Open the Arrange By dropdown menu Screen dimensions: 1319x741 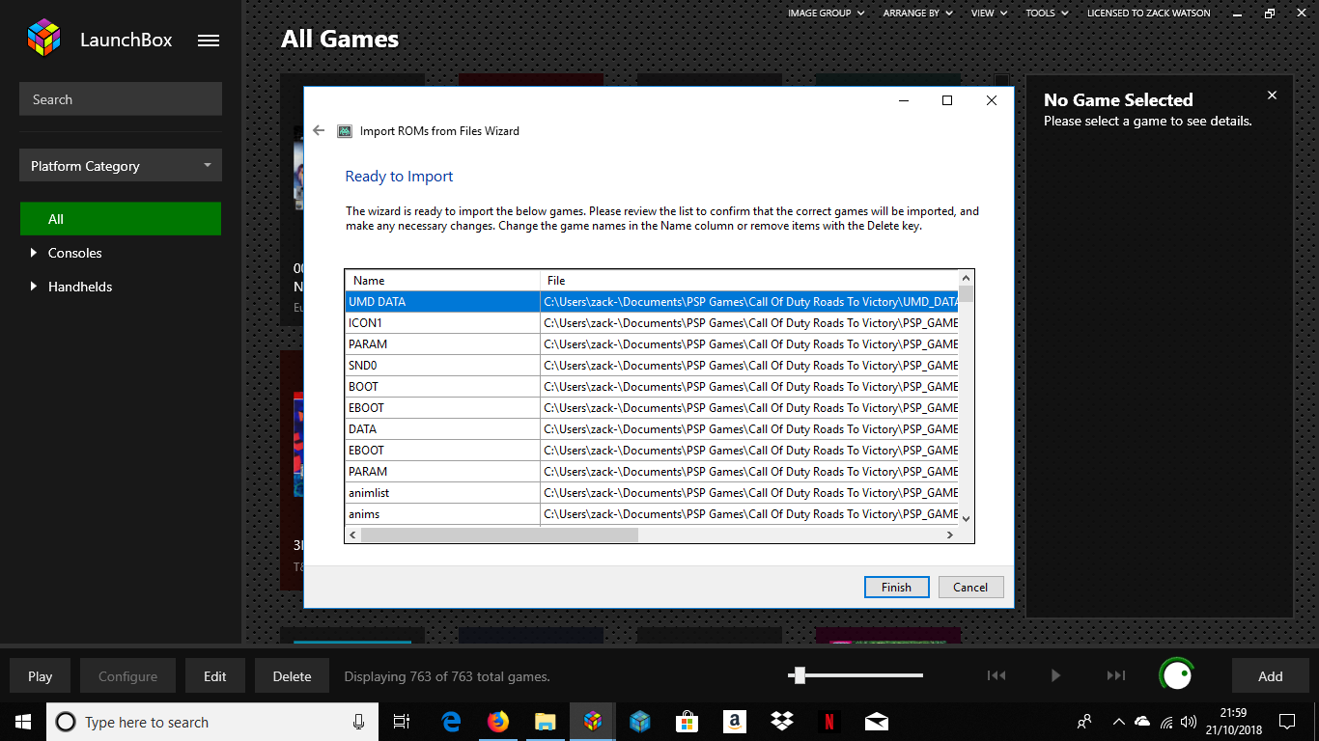pos(917,14)
